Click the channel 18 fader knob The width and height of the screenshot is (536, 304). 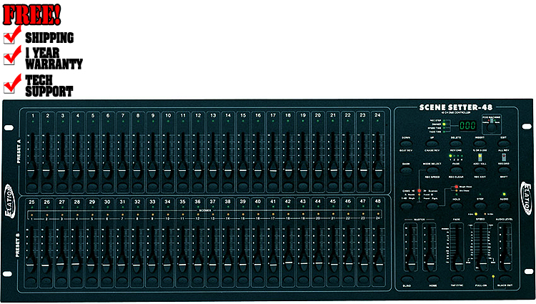click(288, 170)
